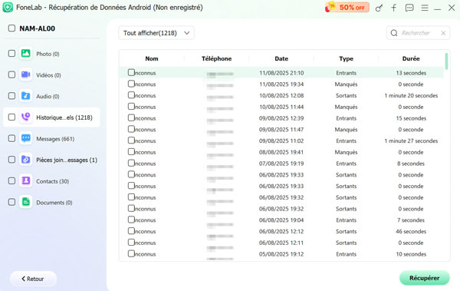The height and width of the screenshot is (291, 460).
Task: Select the Historique...els (1218) category
Action: pyautogui.click(x=51, y=117)
